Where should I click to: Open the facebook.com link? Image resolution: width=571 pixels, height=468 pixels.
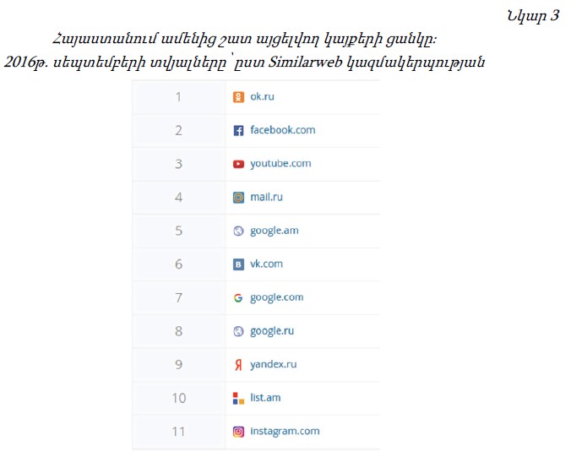pyautogui.click(x=283, y=130)
